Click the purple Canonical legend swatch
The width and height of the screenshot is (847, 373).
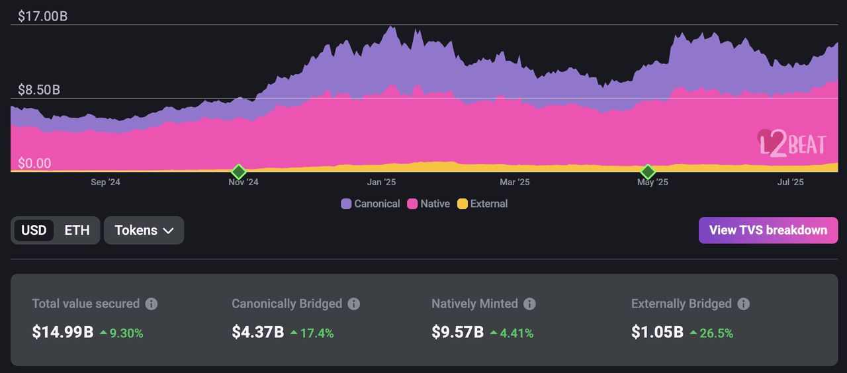346,204
